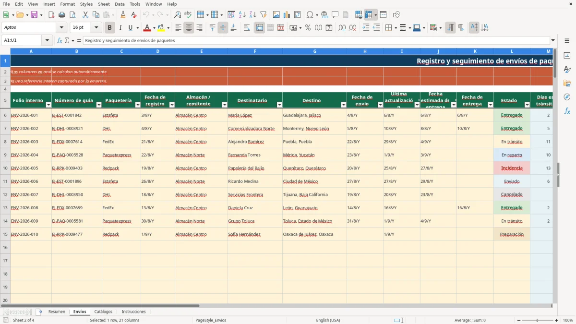This screenshot has width=576, height=324.
Task: Click the zoom in plus button
Action: 557,320
